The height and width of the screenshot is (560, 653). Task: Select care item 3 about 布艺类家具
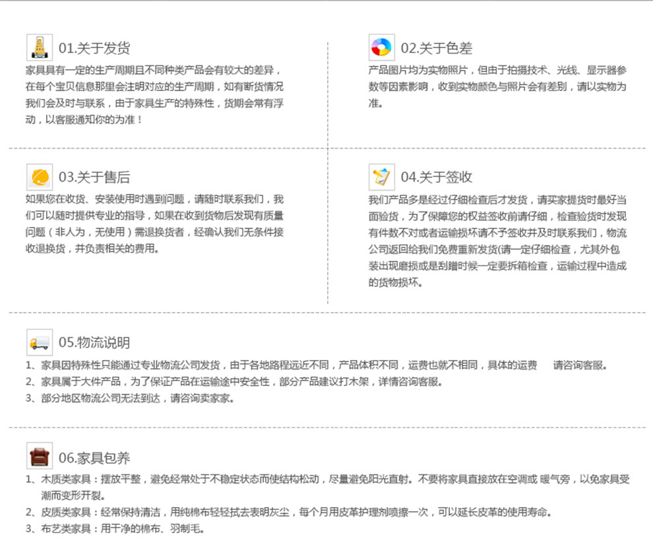coord(115,529)
